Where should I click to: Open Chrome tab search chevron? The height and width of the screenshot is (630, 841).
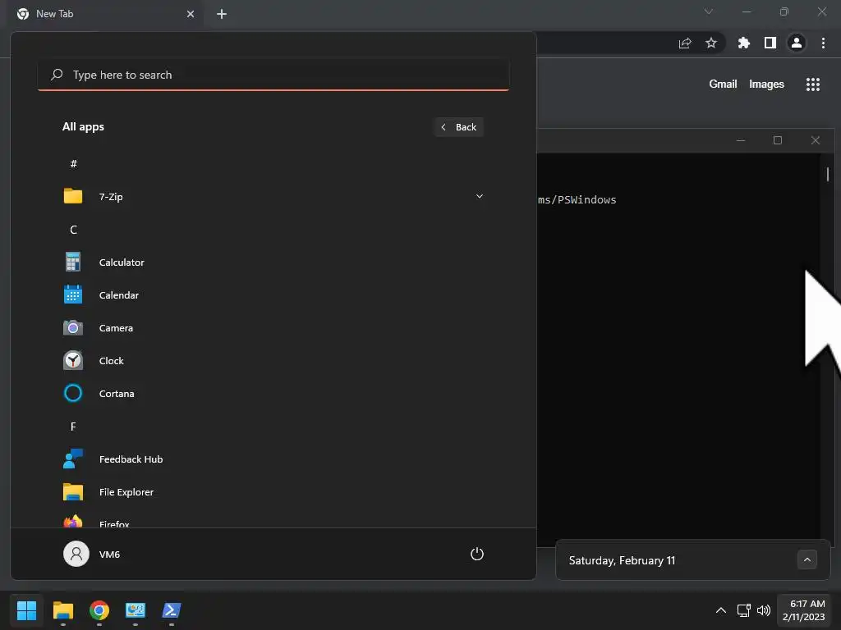[x=709, y=11]
